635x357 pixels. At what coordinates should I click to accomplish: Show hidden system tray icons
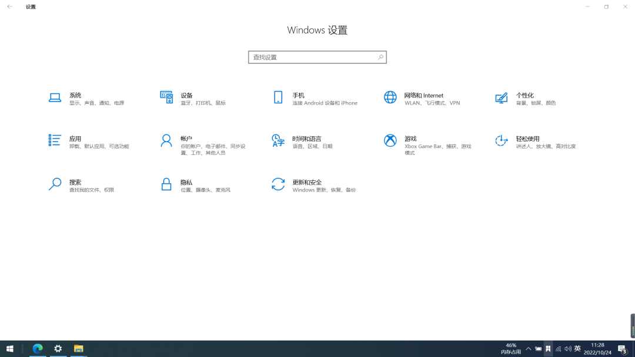528,349
